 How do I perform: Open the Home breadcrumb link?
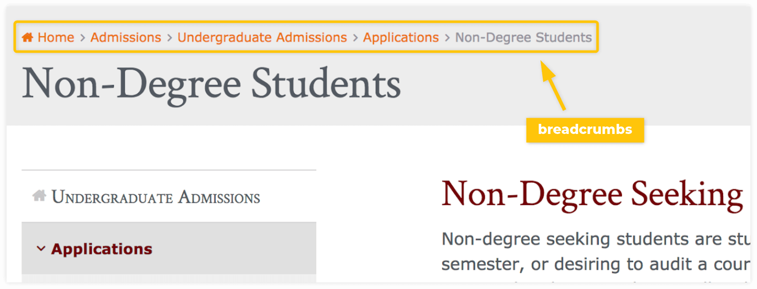click(x=56, y=37)
